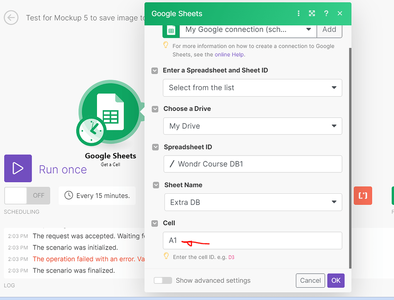Expand the Google Sheets dialog to fullscreen
This screenshot has width=394, height=300.
coord(312,13)
